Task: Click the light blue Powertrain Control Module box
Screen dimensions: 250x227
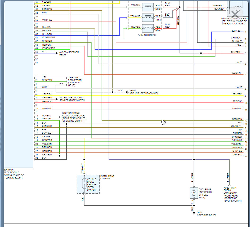Action: point(19,84)
